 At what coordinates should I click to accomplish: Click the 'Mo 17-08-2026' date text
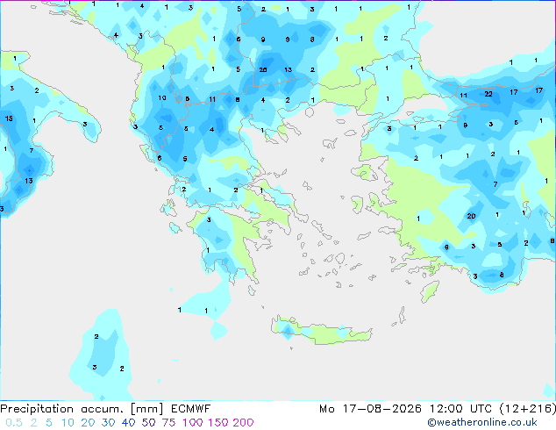(371, 409)
